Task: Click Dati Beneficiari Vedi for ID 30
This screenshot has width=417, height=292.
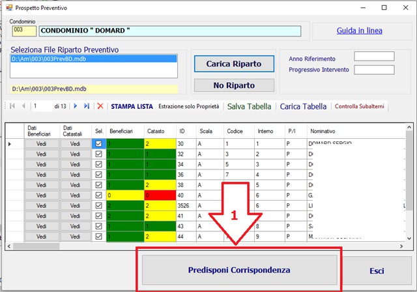Action: click(x=42, y=144)
